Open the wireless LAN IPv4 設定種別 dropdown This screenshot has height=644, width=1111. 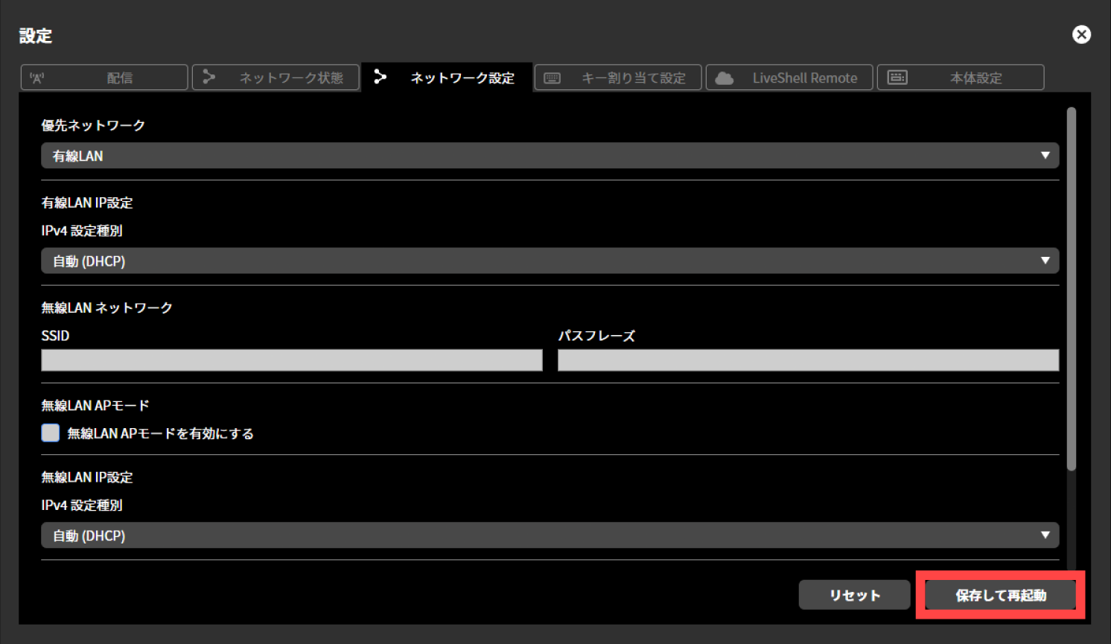pyautogui.click(x=550, y=535)
